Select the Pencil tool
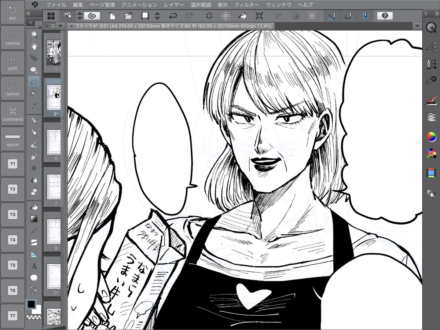Image resolution: width=440 pixels, height=330 pixels. (34, 132)
